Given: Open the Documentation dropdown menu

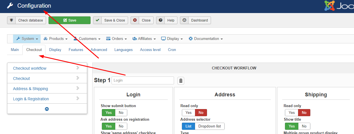Looking at the screenshot, I should click(x=206, y=39).
